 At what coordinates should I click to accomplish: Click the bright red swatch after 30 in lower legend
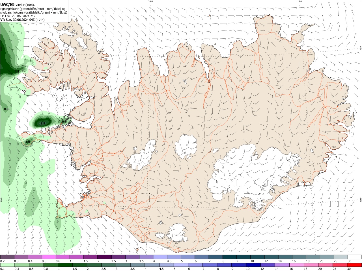pyautogui.click(x=354, y=265)
